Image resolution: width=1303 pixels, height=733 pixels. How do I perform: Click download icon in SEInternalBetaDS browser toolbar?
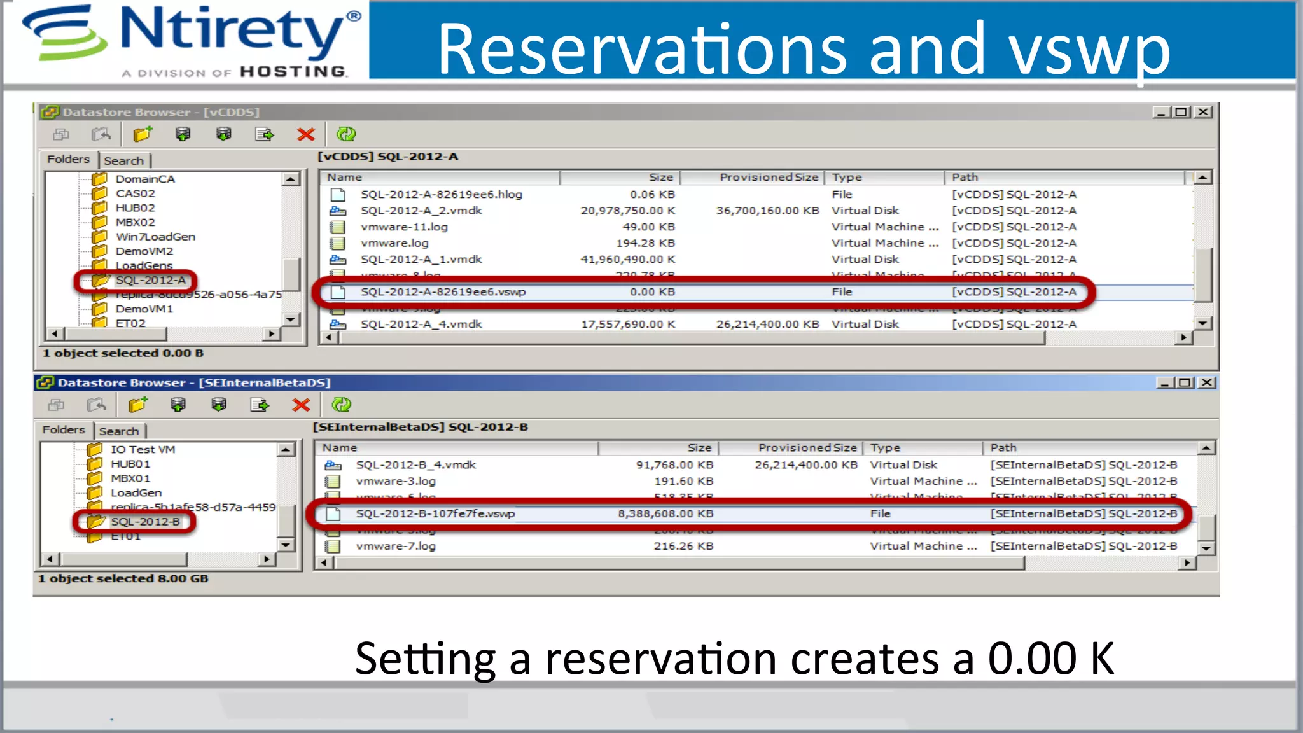tap(219, 405)
